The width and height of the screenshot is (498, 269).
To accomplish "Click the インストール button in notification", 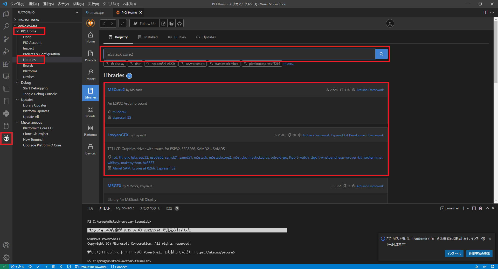I will 454,253.
